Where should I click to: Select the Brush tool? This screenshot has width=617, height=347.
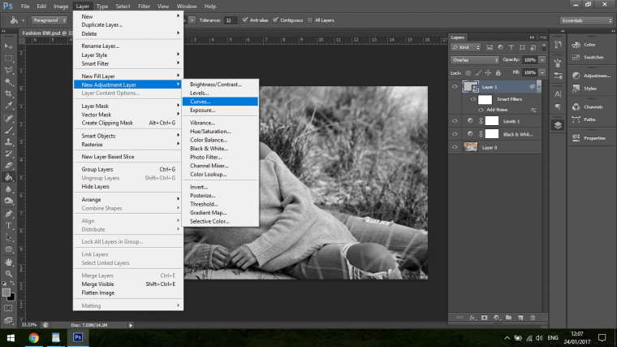8,130
